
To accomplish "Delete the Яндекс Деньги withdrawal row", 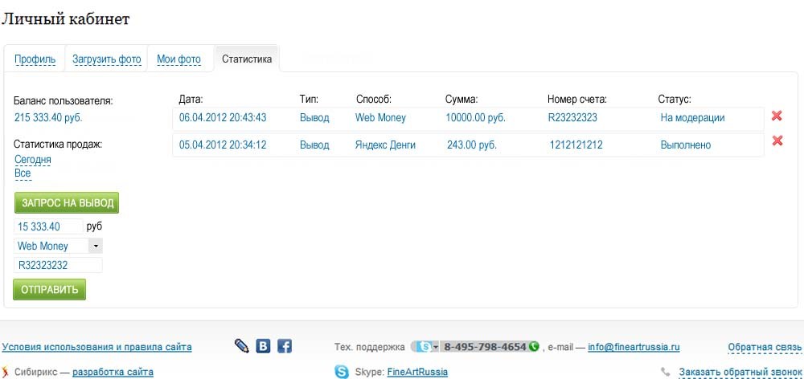I will 777,141.
